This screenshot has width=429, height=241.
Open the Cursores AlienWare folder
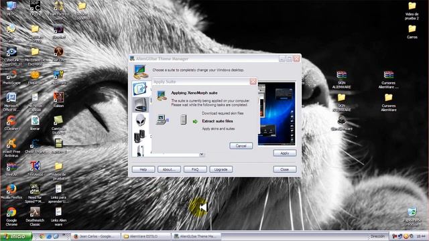point(389,102)
